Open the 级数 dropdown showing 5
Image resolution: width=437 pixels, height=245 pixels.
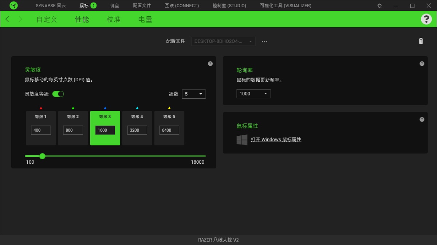[194, 94]
